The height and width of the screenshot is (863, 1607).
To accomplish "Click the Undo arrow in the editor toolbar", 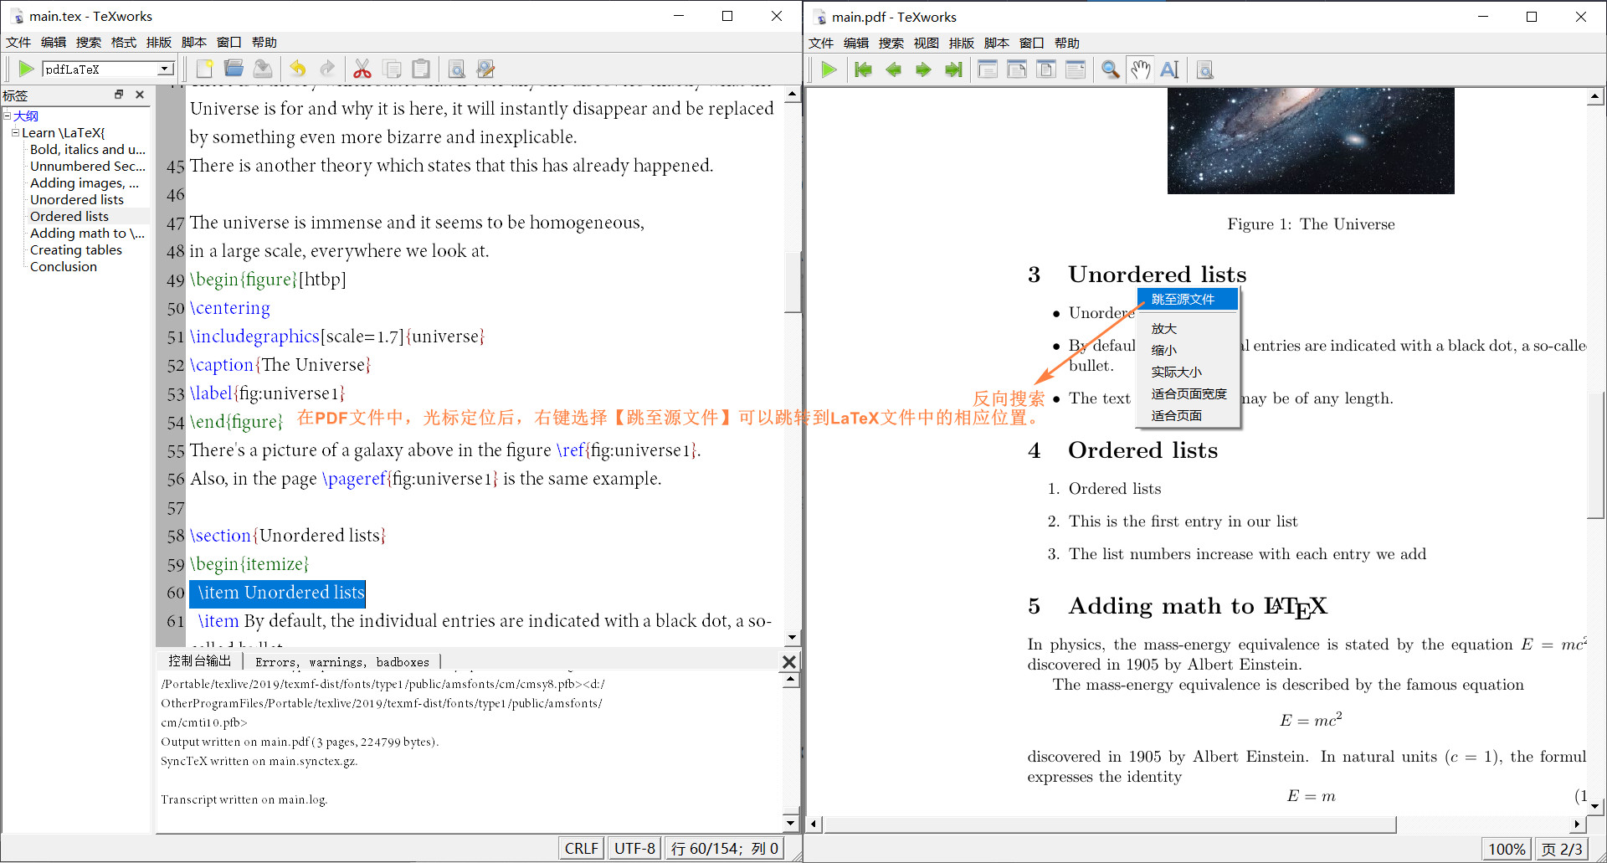I will coord(298,69).
